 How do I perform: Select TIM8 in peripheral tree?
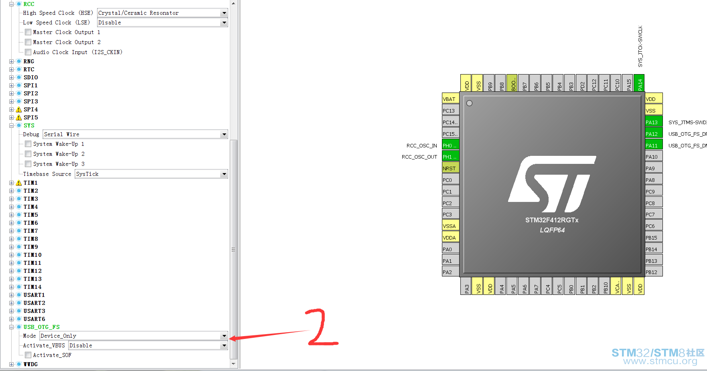(x=30, y=239)
